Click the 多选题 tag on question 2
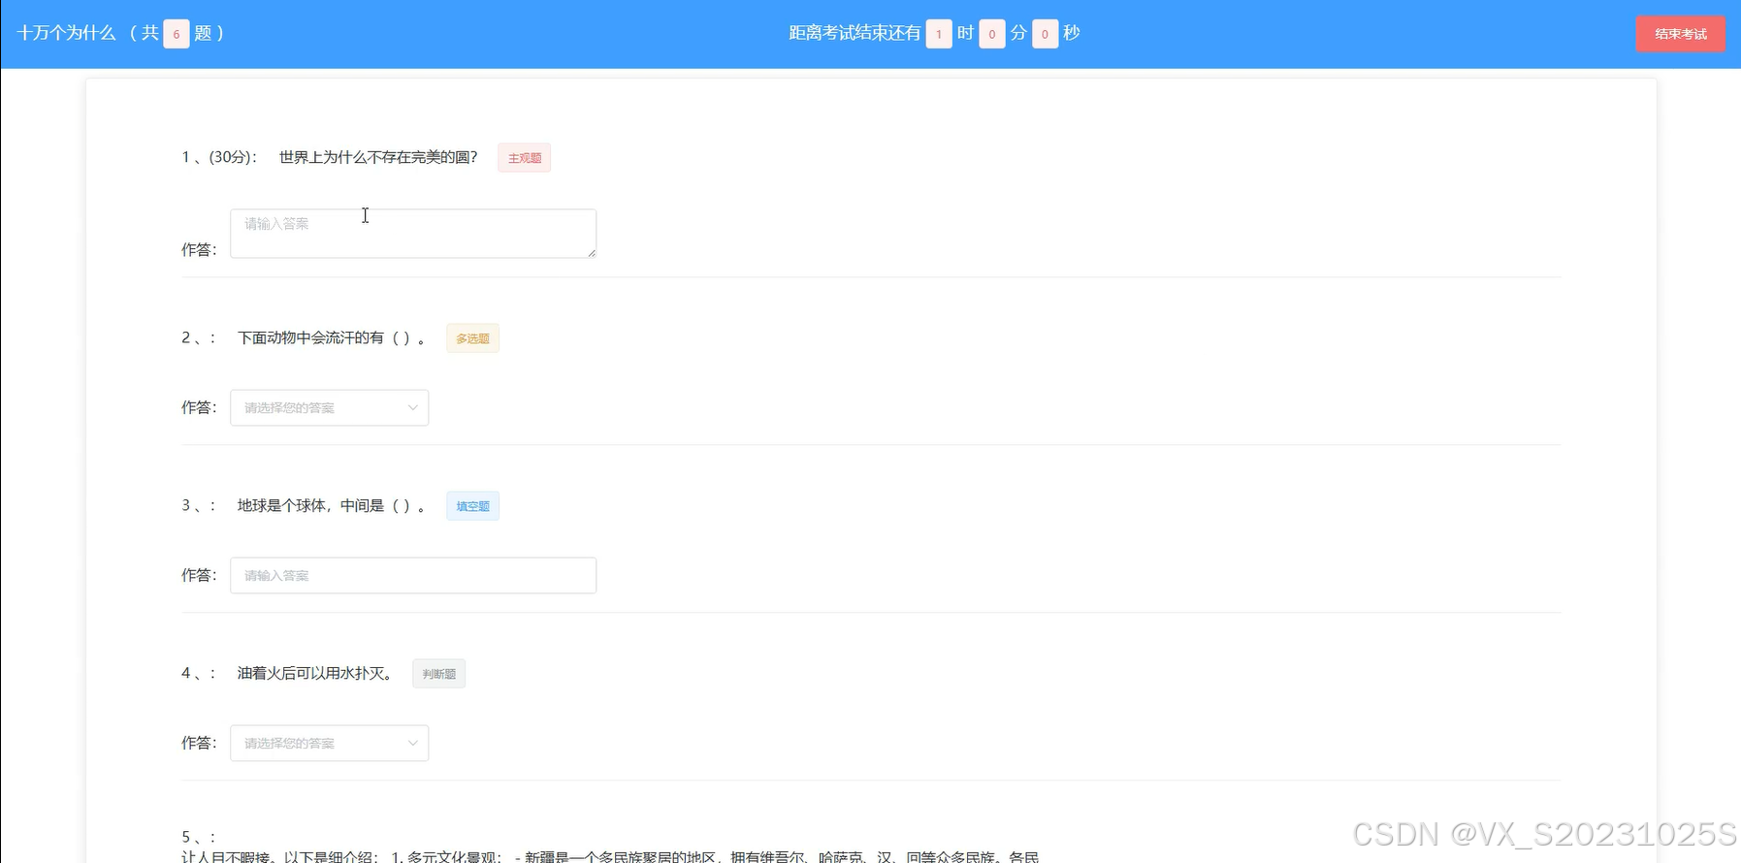Image resolution: width=1741 pixels, height=863 pixels. click(472, 338)
